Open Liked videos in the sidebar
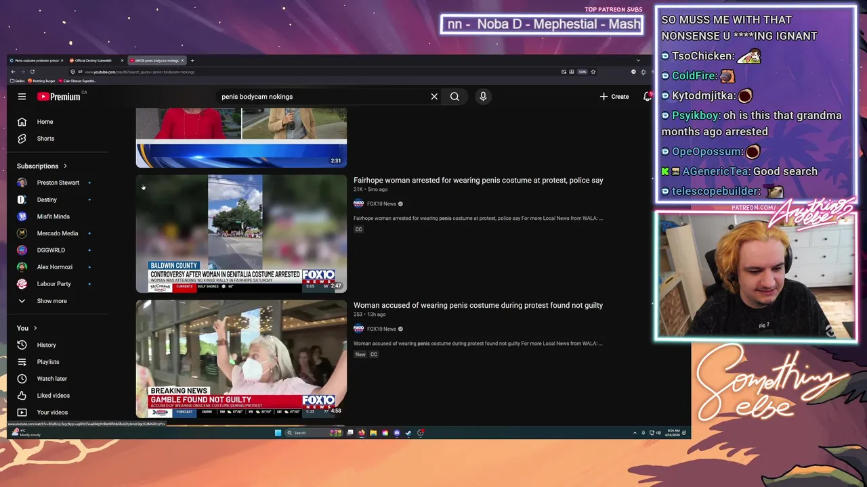The height and width of the screenshot is (487, 867). (53, 396)
